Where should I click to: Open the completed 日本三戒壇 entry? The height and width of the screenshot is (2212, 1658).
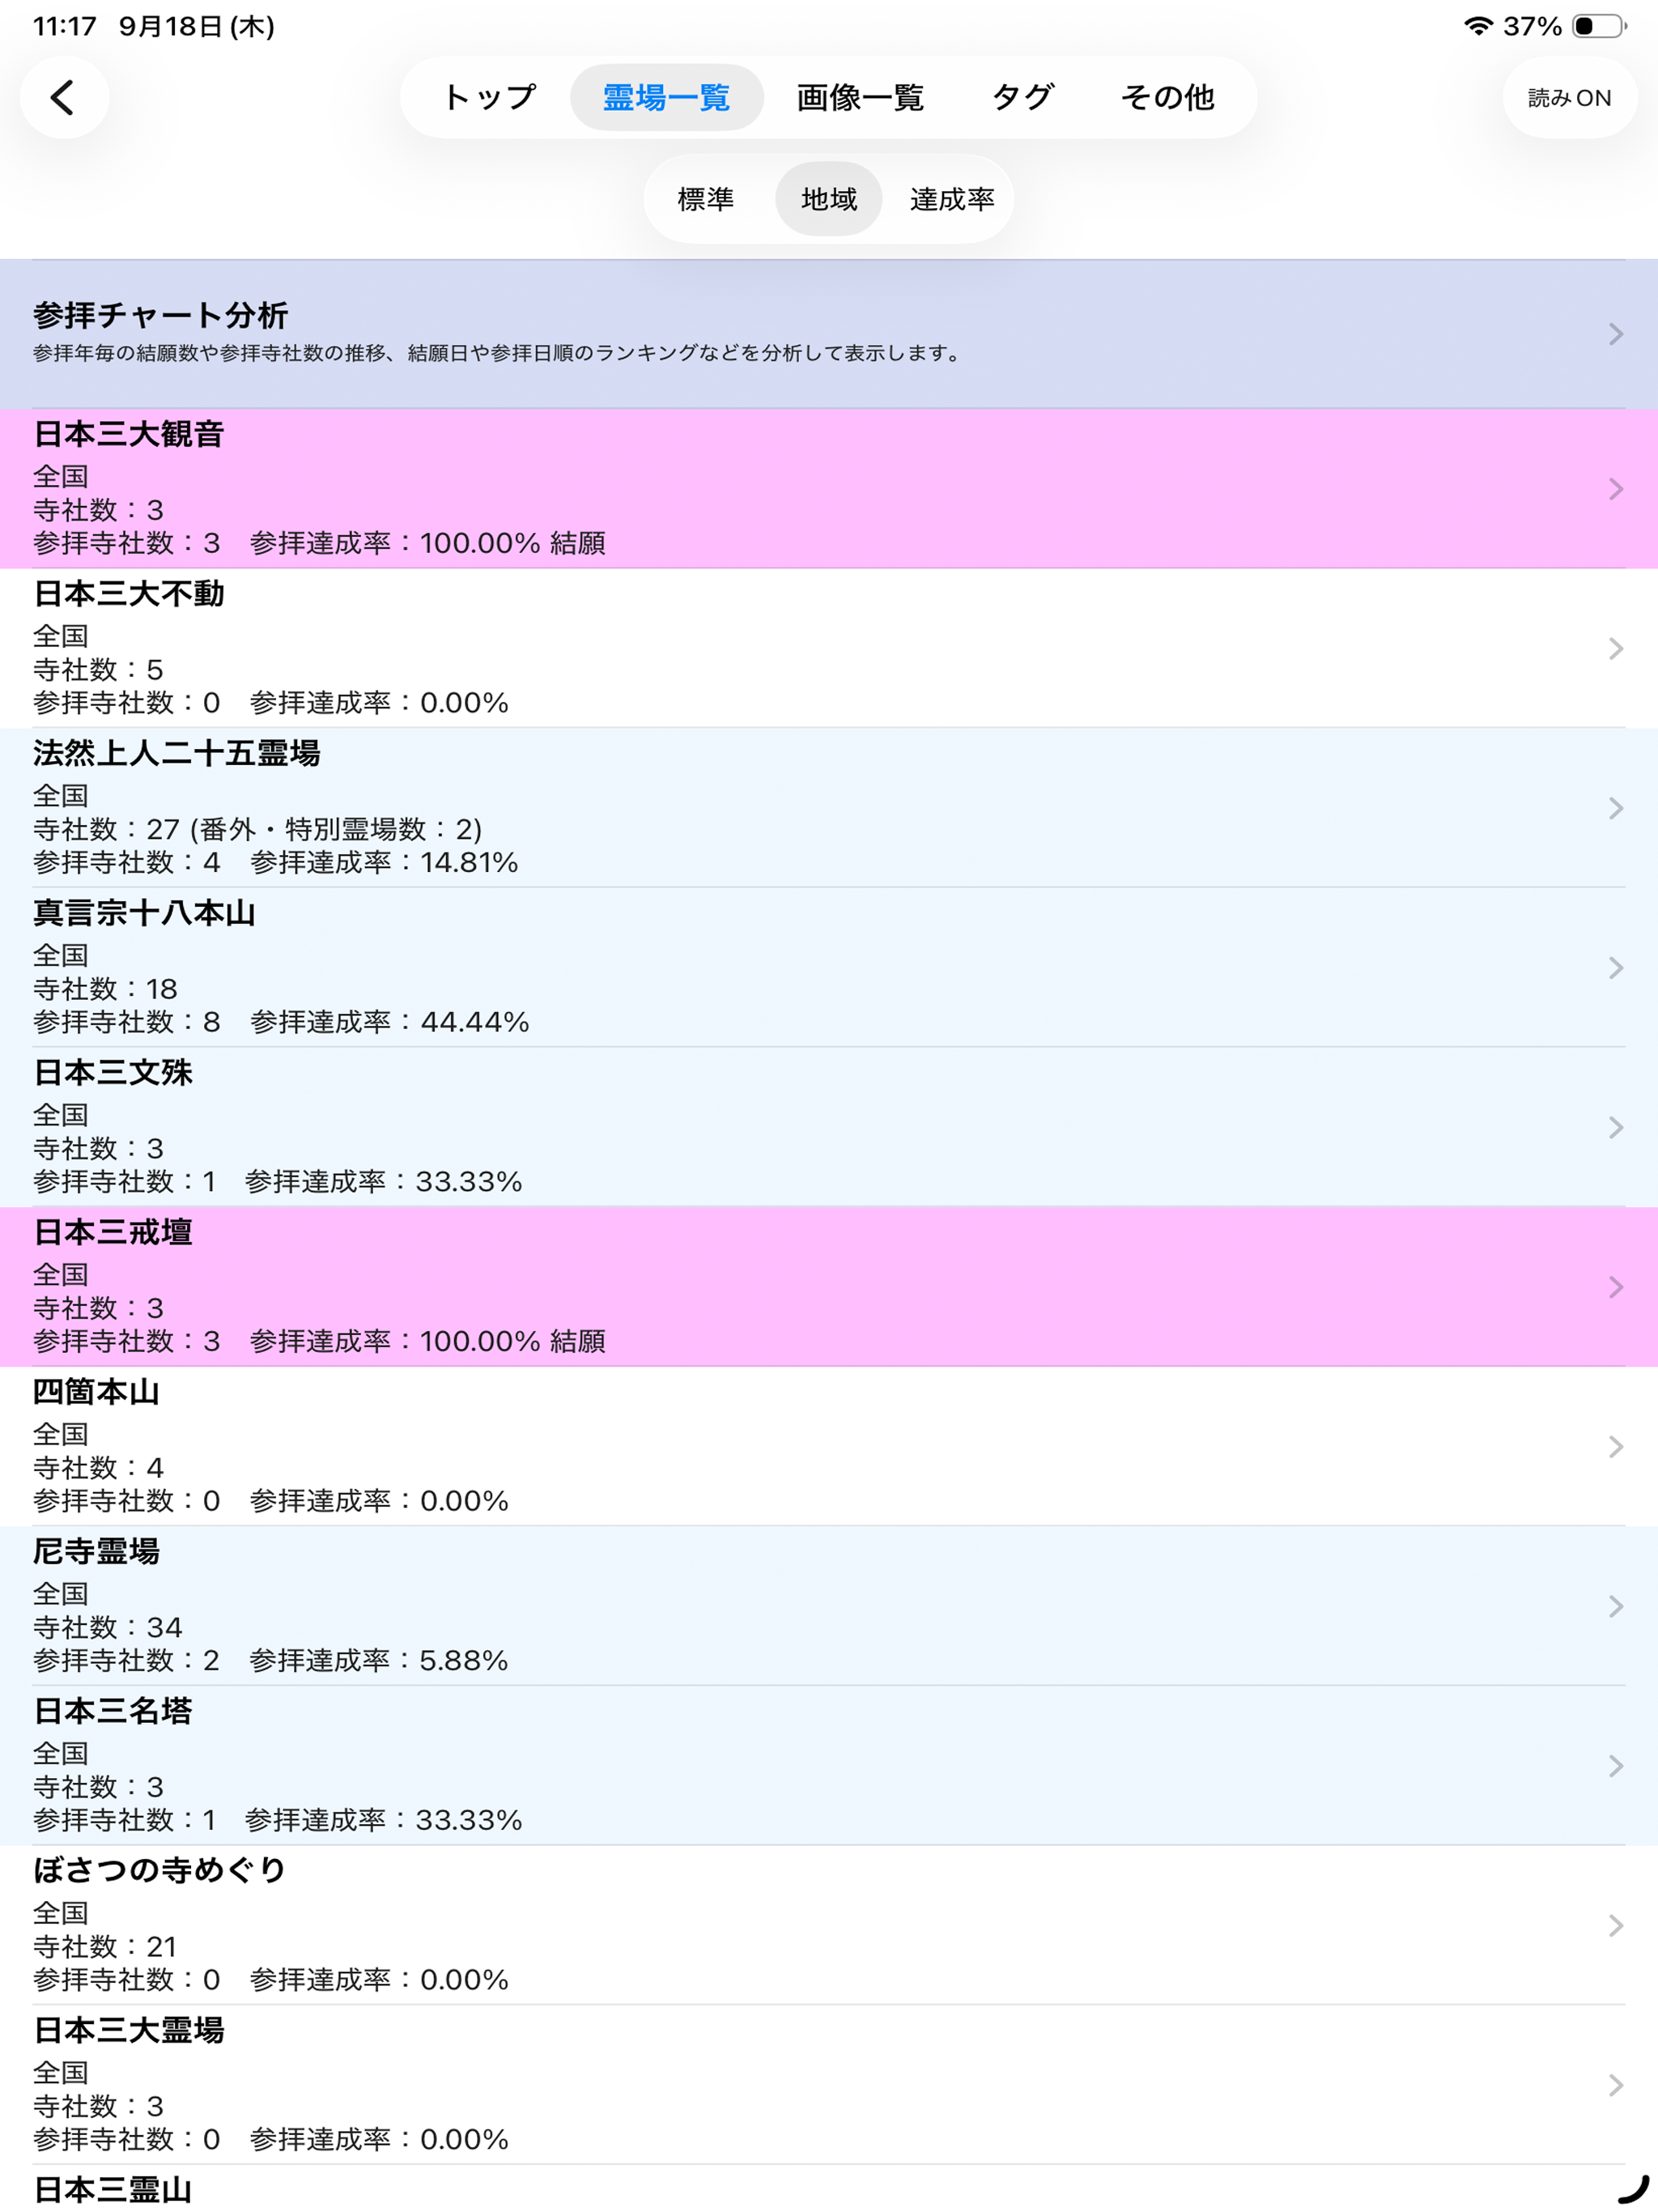[829, 1287]
